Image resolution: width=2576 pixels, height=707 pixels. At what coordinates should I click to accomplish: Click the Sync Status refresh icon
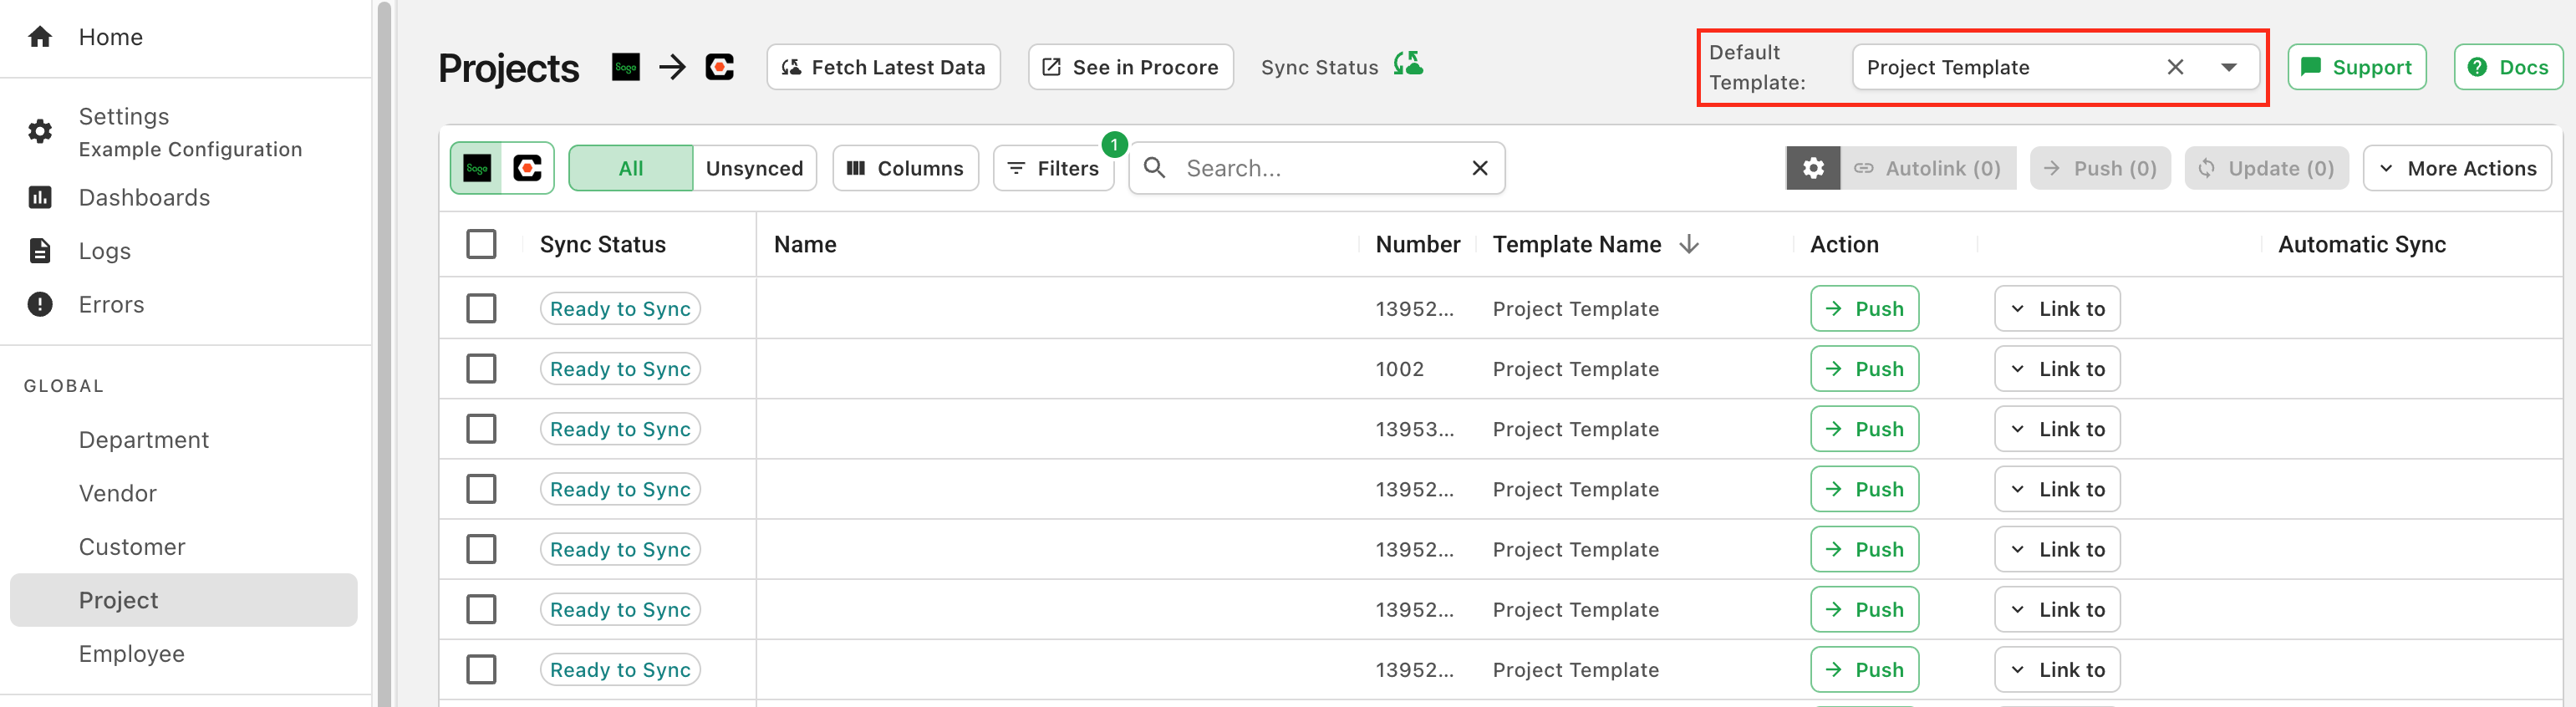1408,65
